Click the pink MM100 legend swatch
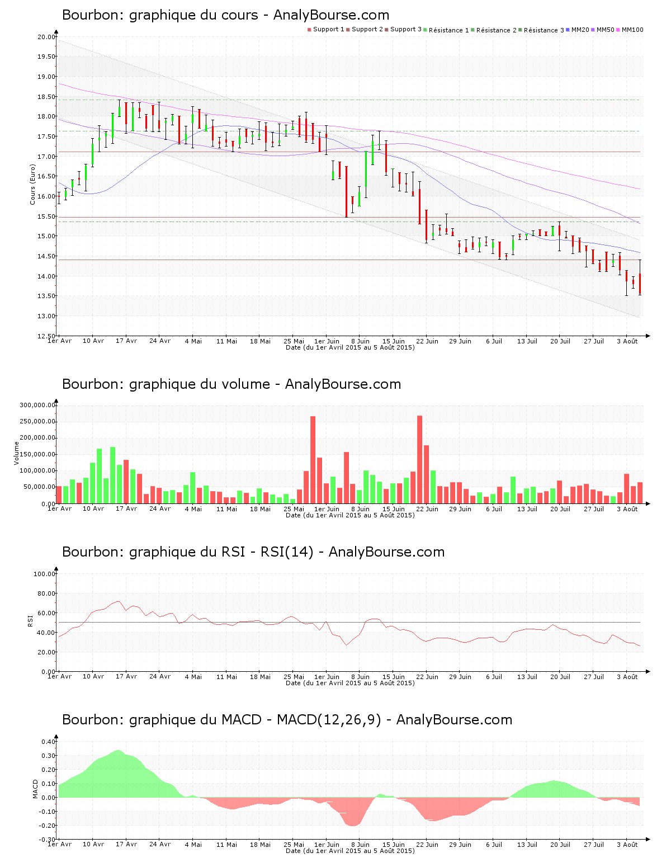 pyautogui.click(x=618, y=30)
